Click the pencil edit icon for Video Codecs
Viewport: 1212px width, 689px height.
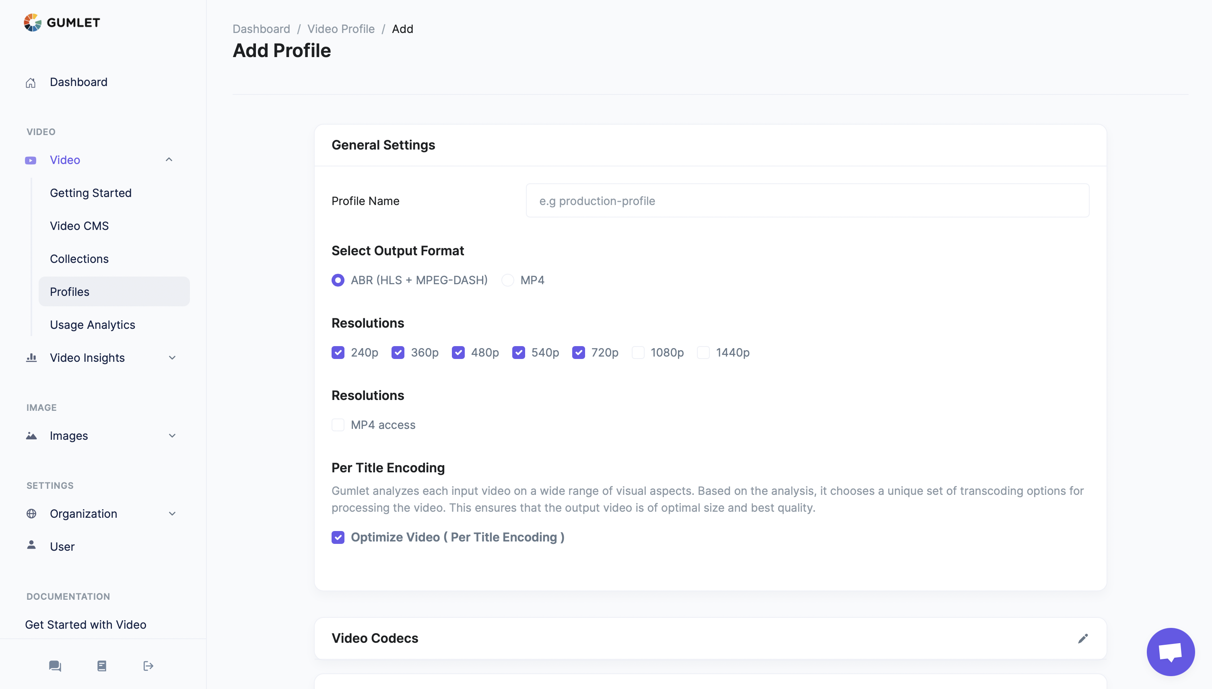(1083, 638)
